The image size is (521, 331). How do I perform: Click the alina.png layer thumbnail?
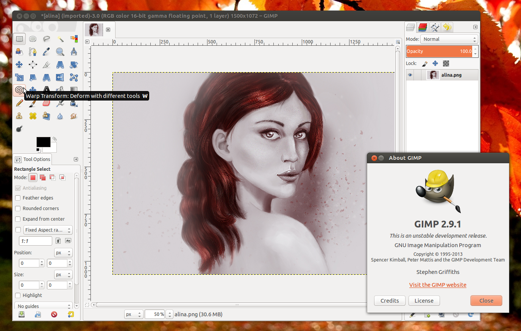[x=433, y=75]
